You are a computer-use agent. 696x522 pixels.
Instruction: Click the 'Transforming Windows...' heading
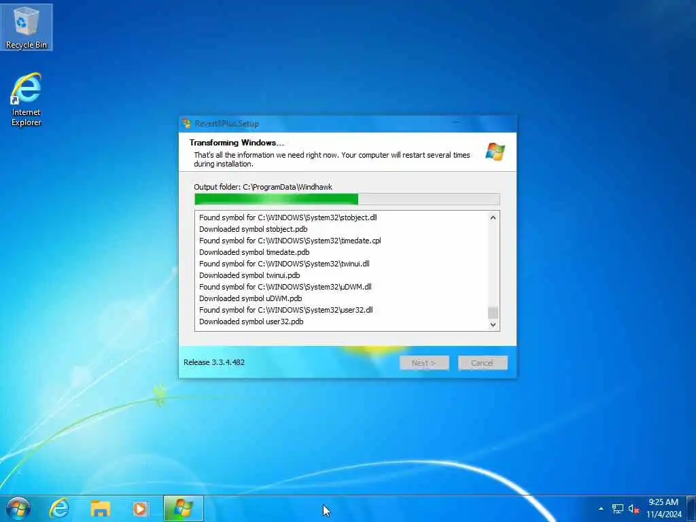point(237,143)
